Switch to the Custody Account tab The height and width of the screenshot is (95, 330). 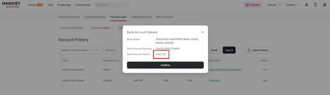[x=95, y=17]
